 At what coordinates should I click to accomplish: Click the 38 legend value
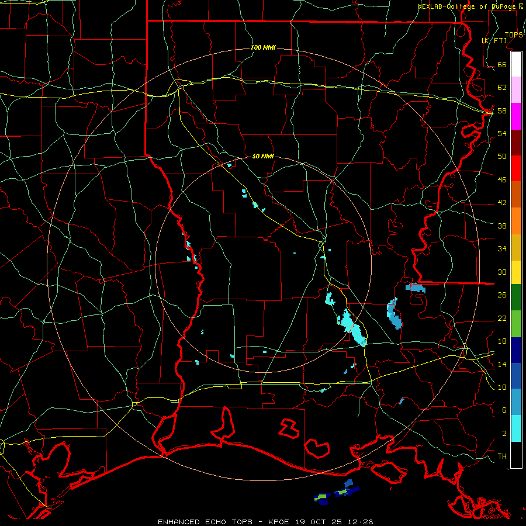tap(502, 226)
